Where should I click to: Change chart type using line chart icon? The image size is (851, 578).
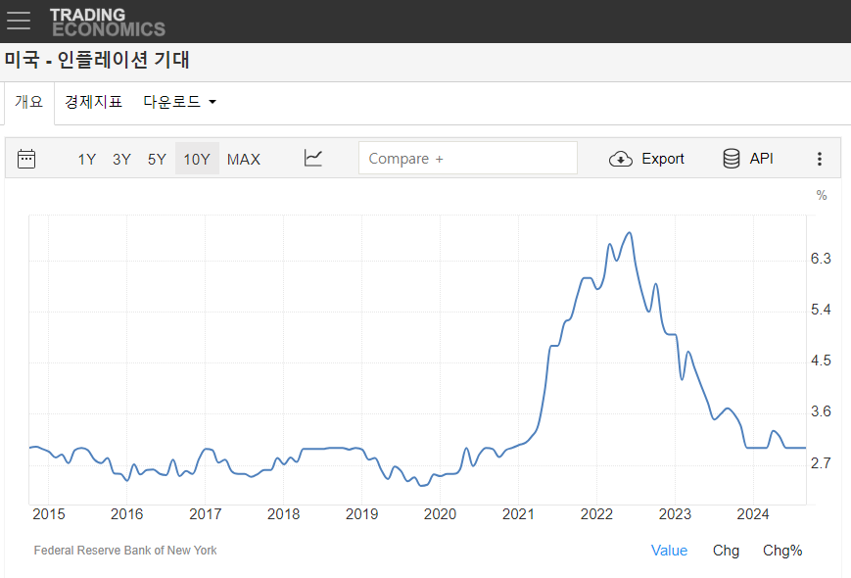tap(313, 159)
